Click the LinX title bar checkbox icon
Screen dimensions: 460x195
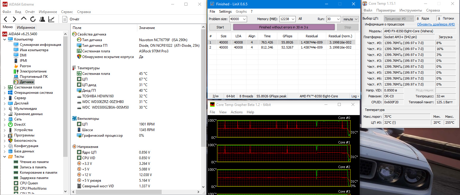coord(212,4)
